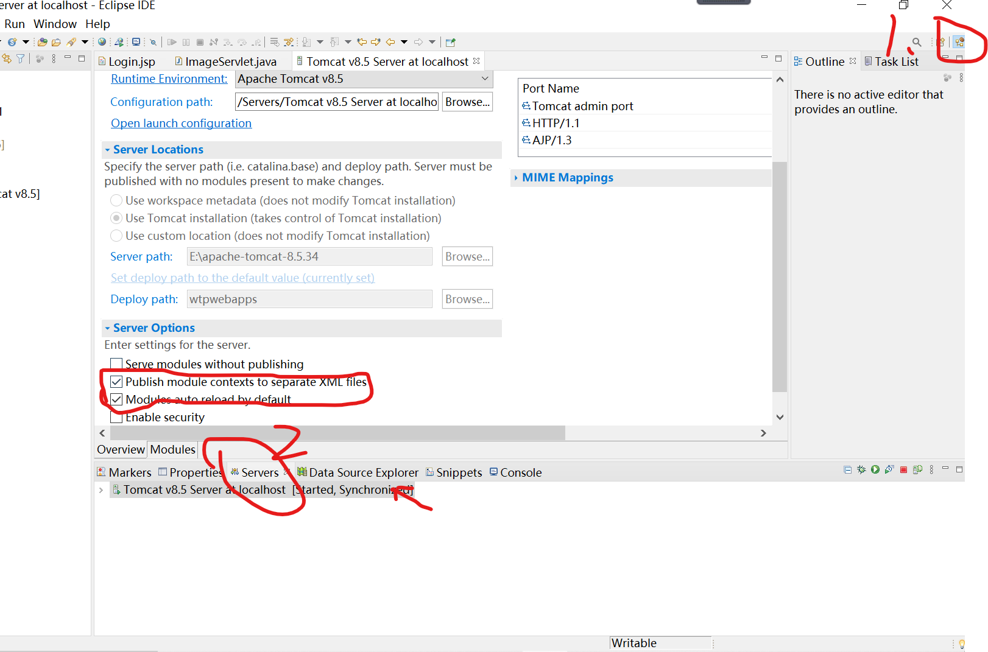Viewport: 988px width, 652px height.
Task: Switch to the Task List tab
Action: click(891, 61)
